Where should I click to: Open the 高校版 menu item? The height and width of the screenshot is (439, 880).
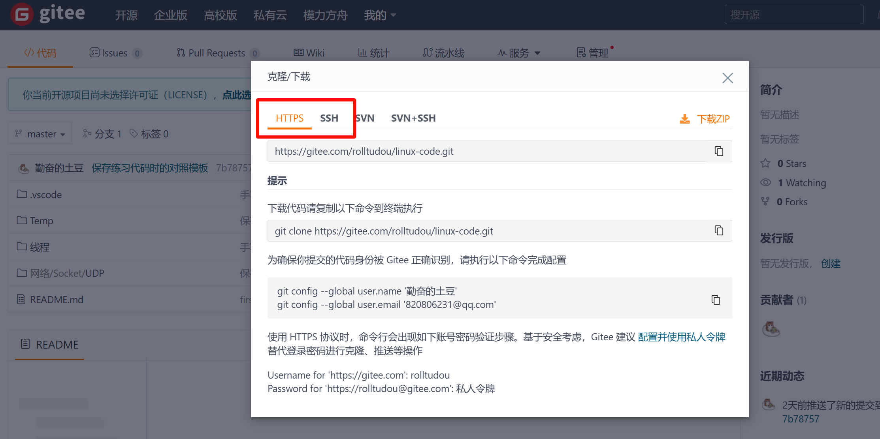pyautogui.click(x=220, y=15)
